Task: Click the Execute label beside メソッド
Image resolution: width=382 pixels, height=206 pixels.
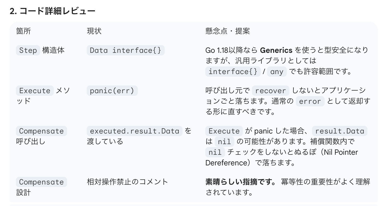Action: click(35, 91)
